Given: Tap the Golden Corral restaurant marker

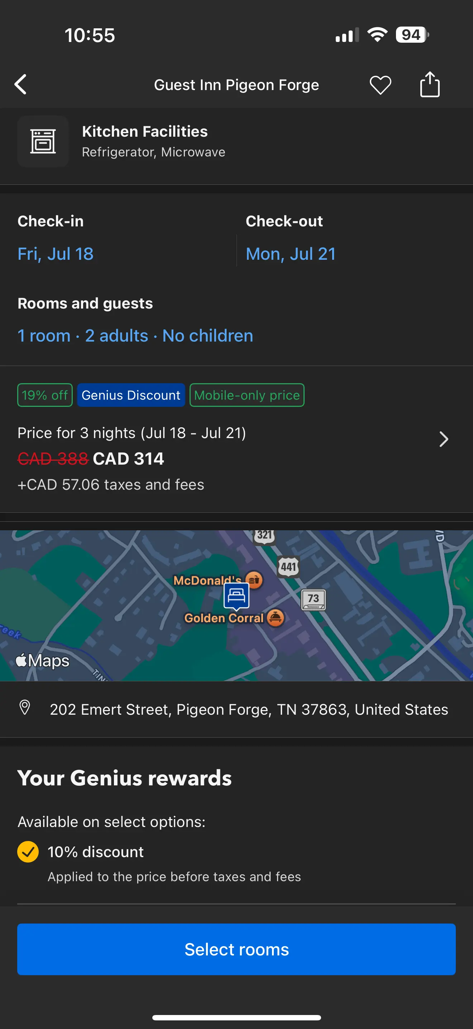Looking at the screenshot, I should pyautogui.click(x=275, y=617).
